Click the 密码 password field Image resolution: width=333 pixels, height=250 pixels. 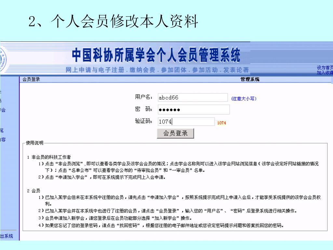coord(194,110)
